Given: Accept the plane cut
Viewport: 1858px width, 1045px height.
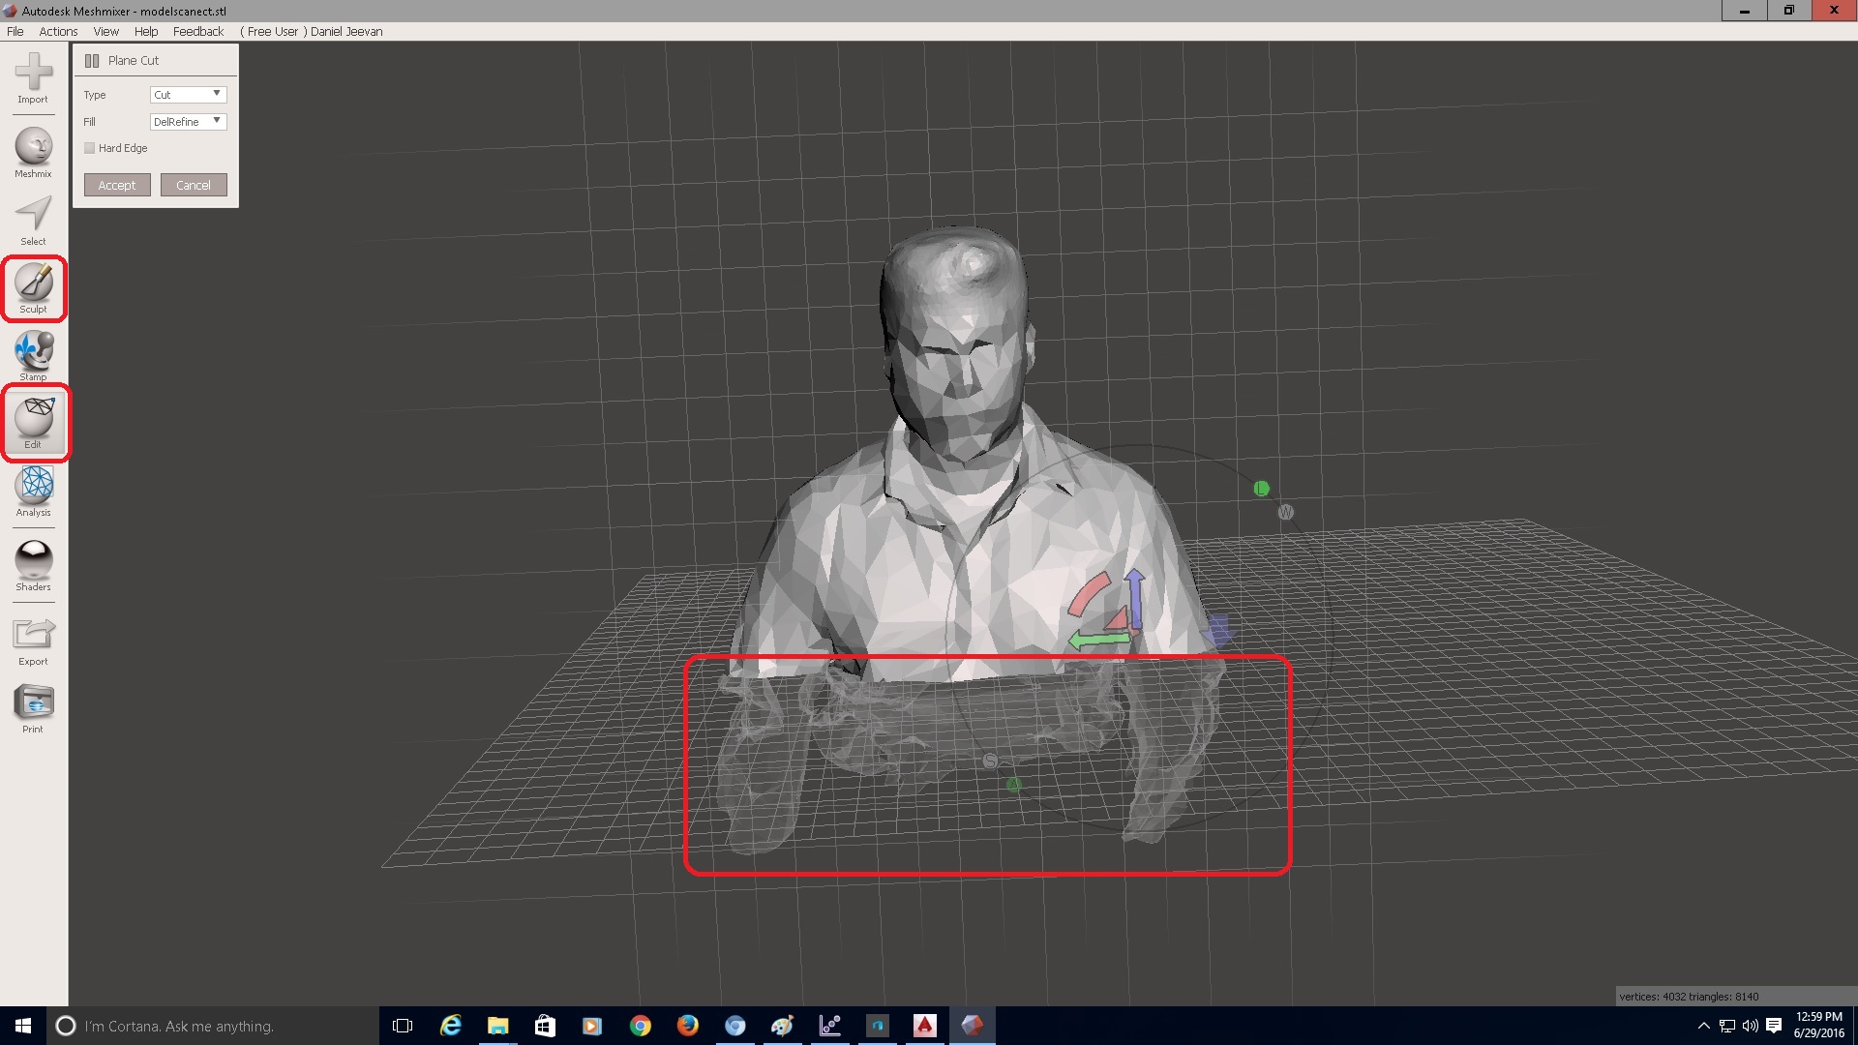Looking at the screenshot, I should point(117,185).
